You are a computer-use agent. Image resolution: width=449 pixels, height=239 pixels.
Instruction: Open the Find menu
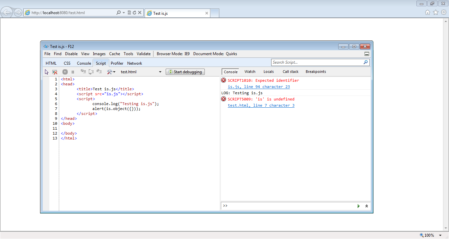(58, 54)
